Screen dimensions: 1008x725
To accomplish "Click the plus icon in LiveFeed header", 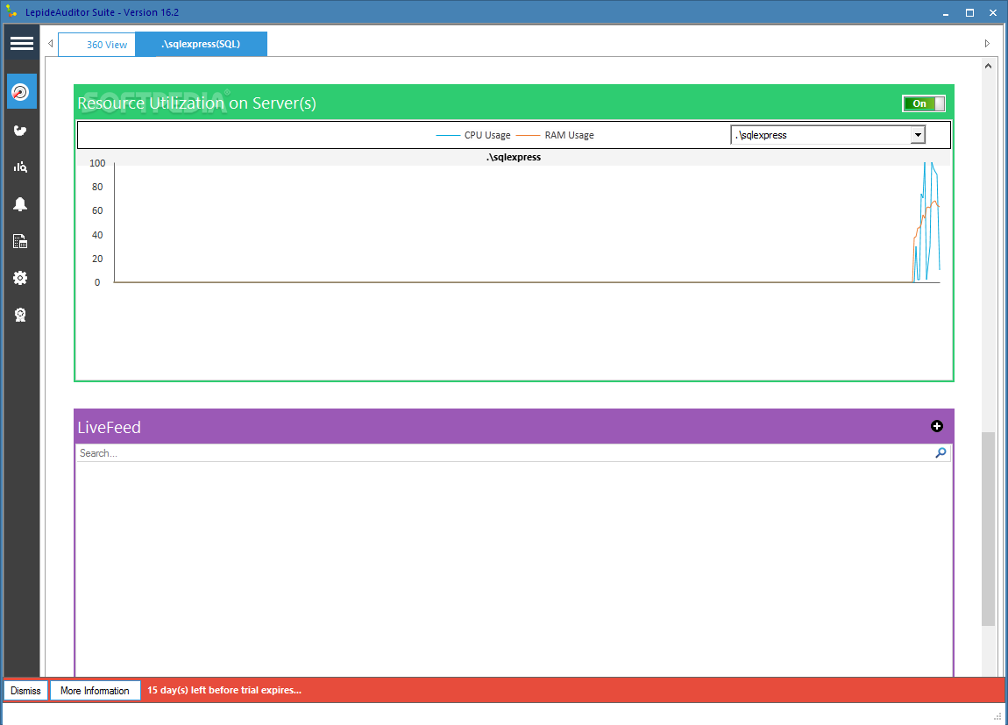I will click(937, 426).
